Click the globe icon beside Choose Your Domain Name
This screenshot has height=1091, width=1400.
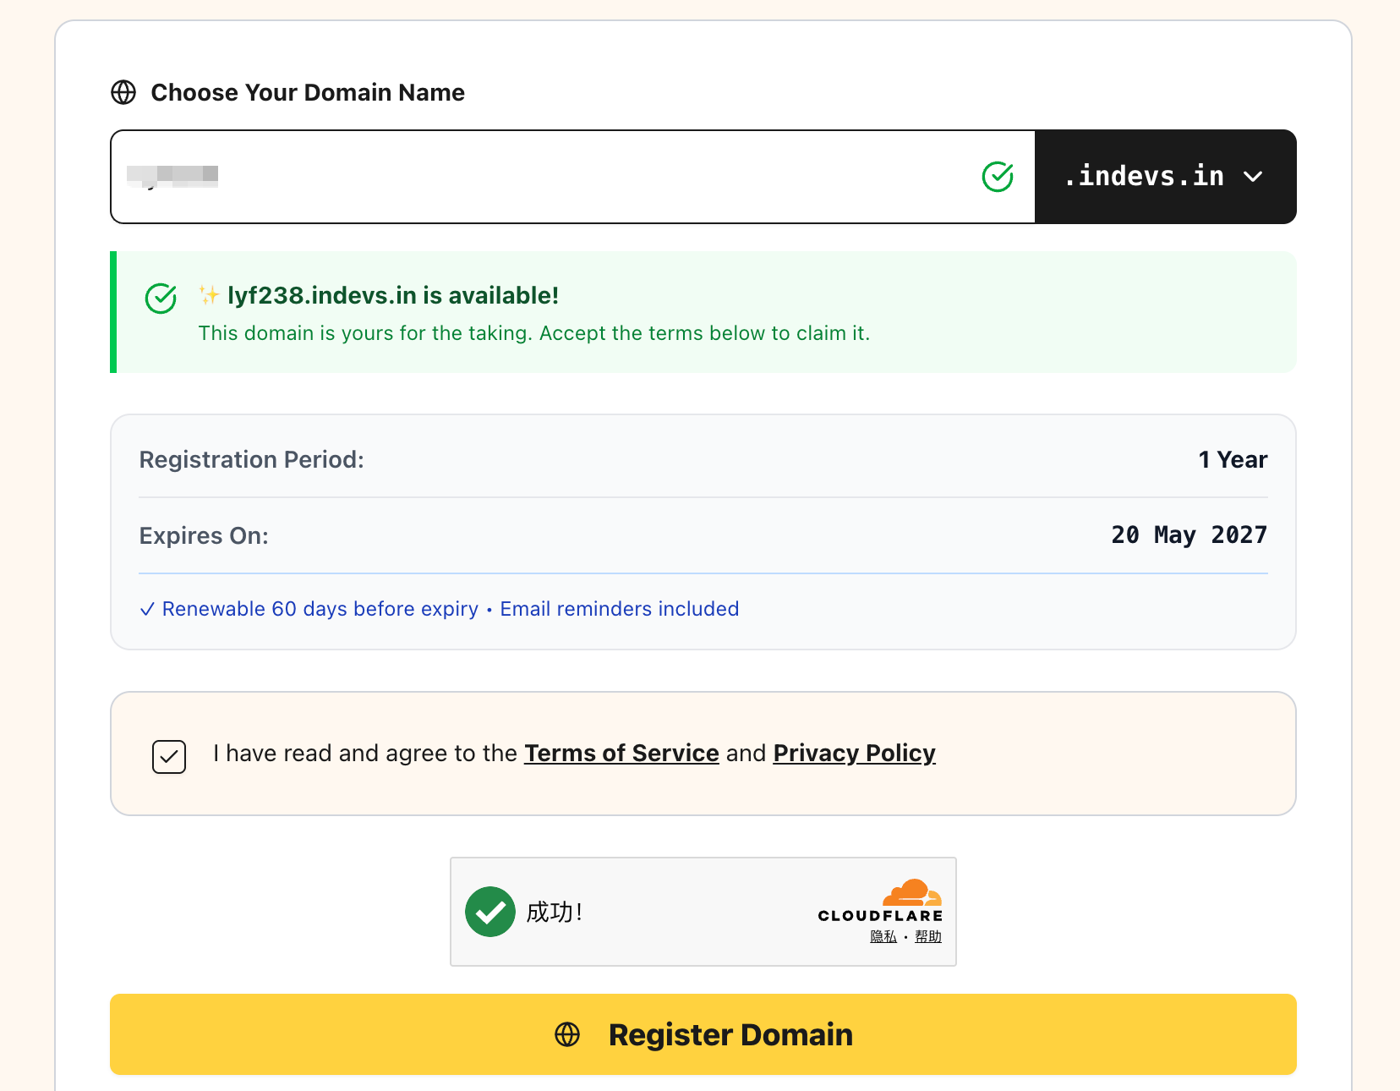click(123, 92)
